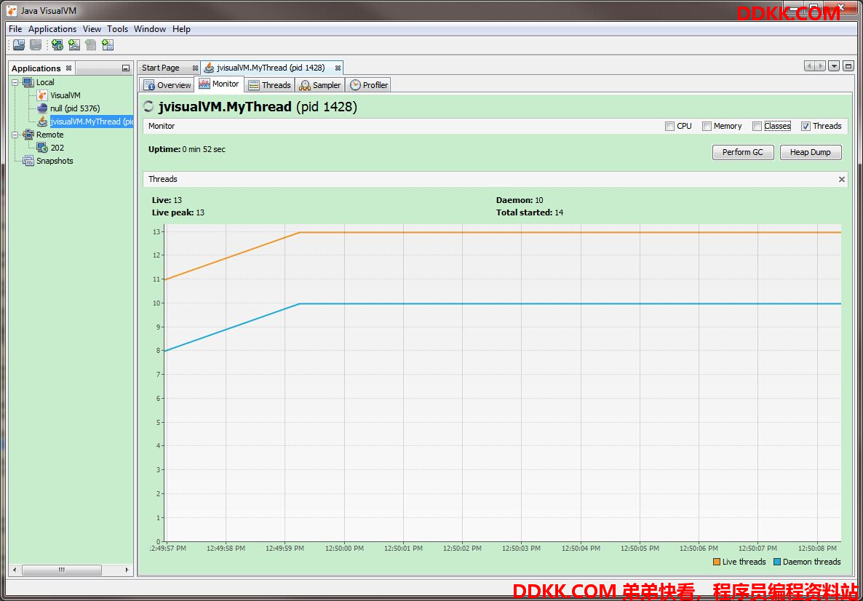
Task: Open the Profiler tab
Action: [x=369, y=85]
